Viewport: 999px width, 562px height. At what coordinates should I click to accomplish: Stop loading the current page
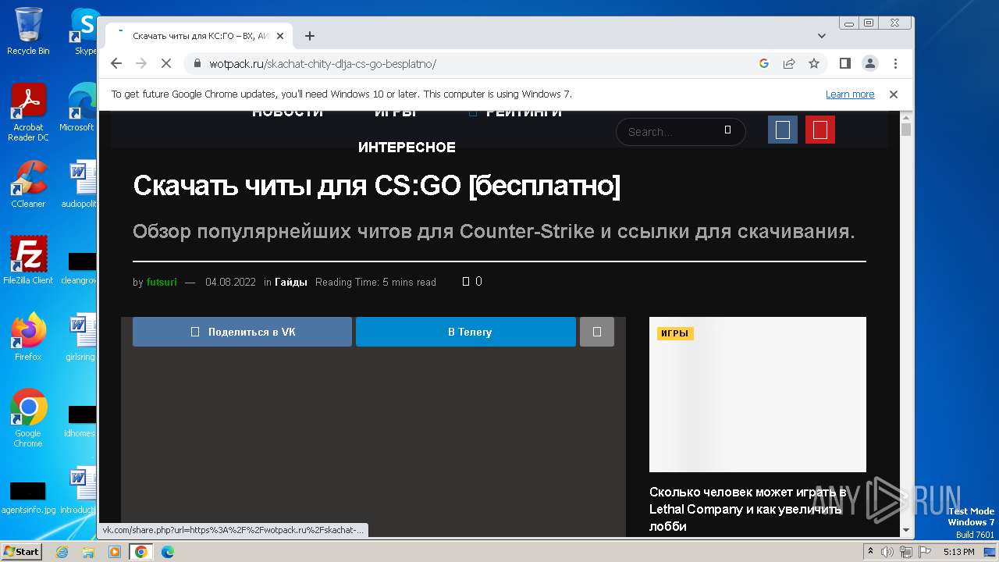(x=166, y=64)
